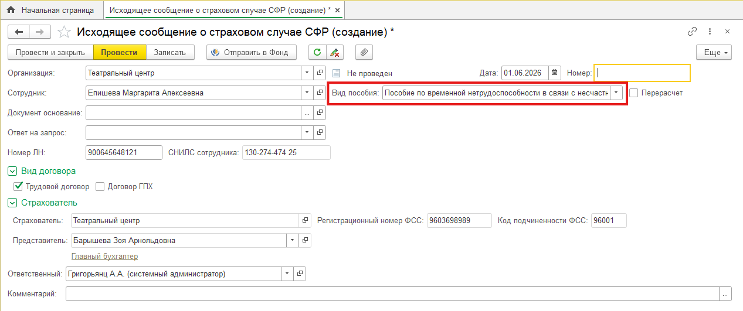Enable the Договор ГПХ checkbox
The width and height of the screenshot is (743, 311).
coord(100,186)
